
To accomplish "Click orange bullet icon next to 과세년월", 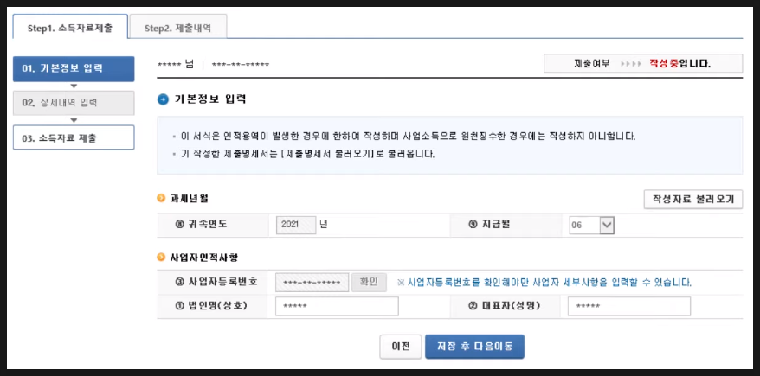I will click(161, 198).
